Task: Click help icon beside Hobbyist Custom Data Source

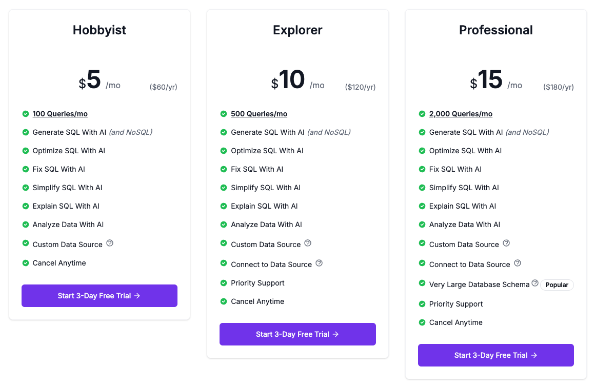Action: tap(110, 243)
